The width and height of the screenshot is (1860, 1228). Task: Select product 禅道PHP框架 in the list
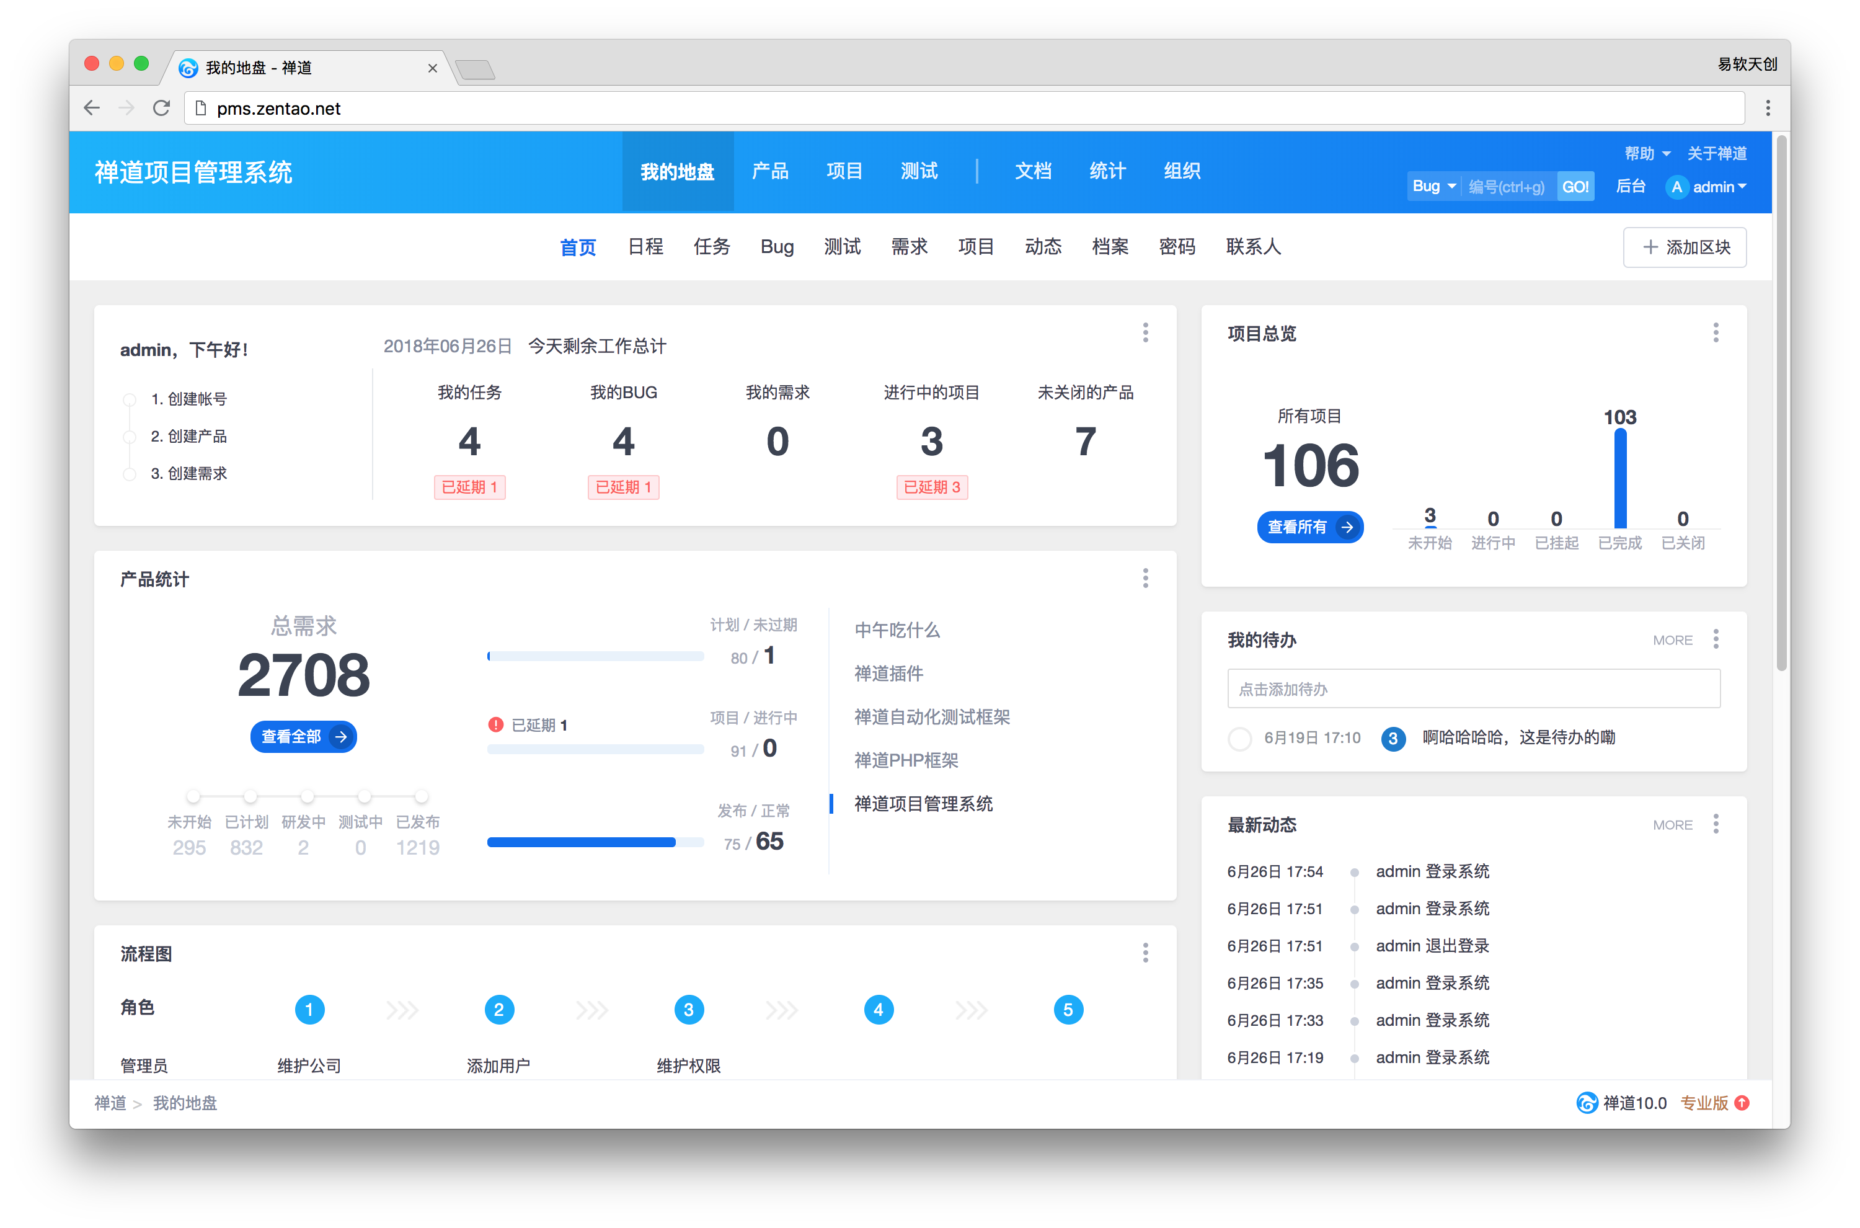(x=906, y=760)
